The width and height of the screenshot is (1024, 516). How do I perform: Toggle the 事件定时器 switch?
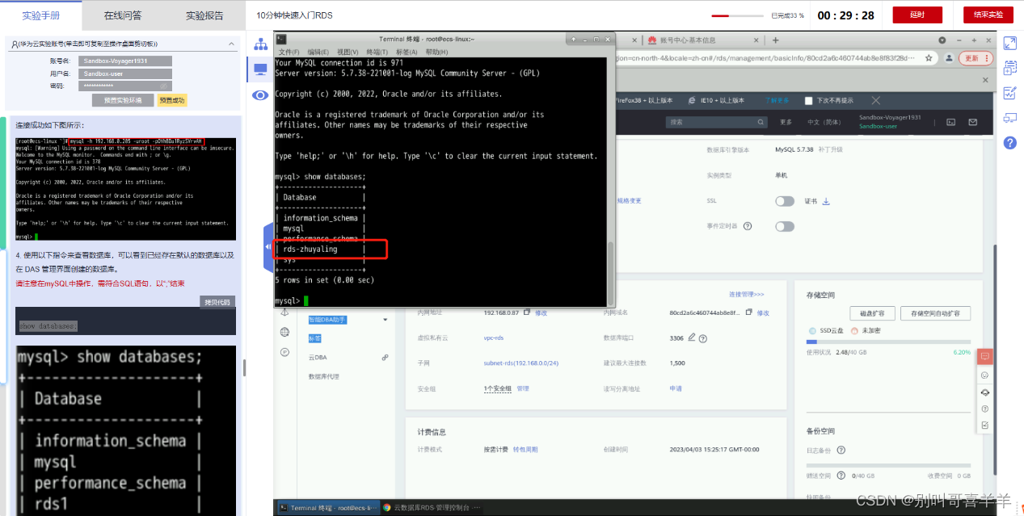(x=784, y=227)
